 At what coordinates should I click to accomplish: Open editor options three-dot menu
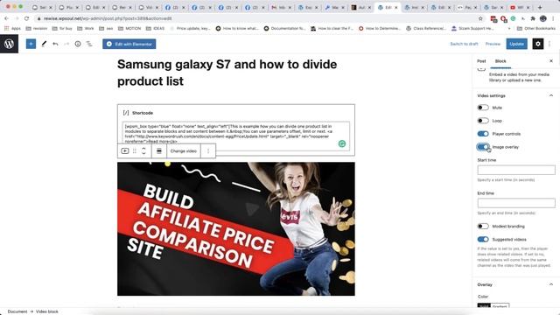(549, 44)
